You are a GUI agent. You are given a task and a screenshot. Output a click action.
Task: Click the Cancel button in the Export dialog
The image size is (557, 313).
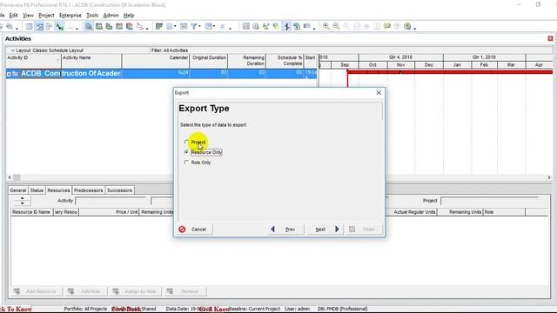click(x=194, y=230)
